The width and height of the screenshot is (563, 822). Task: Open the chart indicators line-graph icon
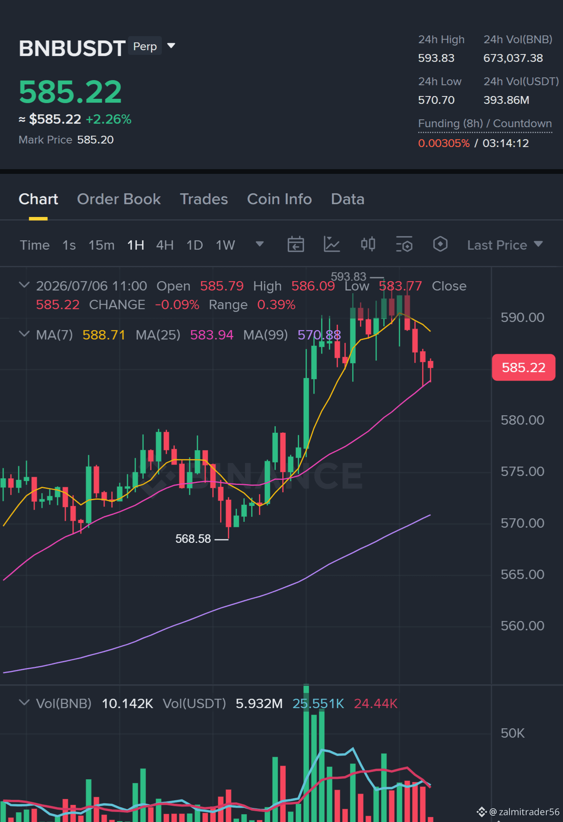(332, 245)
